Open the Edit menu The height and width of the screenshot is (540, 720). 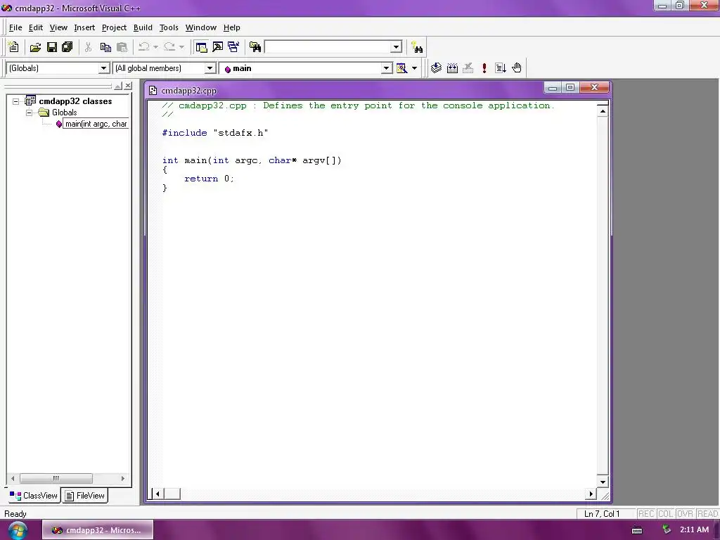[x=36, y=27]
